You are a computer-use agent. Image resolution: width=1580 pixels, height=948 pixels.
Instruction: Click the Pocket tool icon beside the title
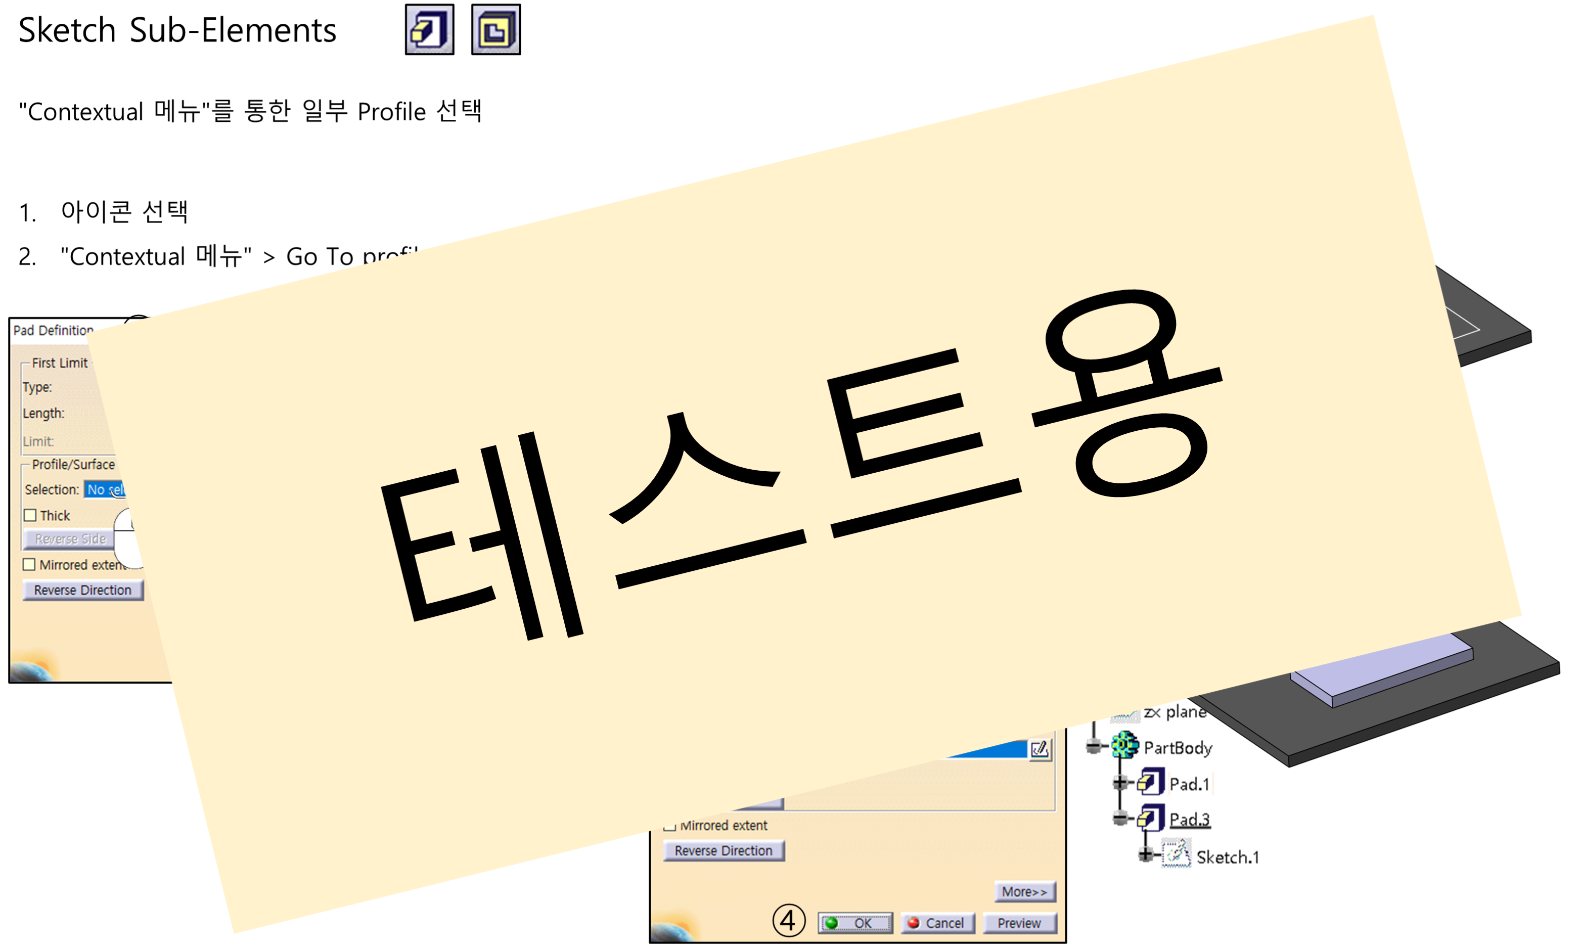click(495, 30)
